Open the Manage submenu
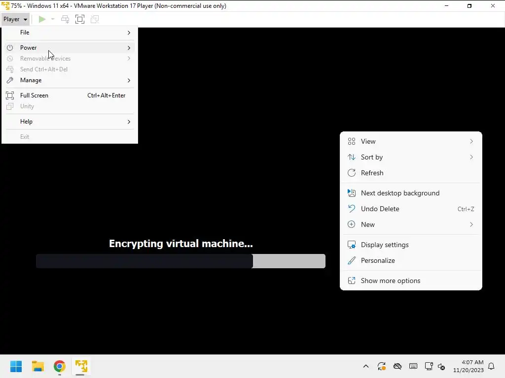The height and width of the screenshot is (378, 505). click(70, 80)
